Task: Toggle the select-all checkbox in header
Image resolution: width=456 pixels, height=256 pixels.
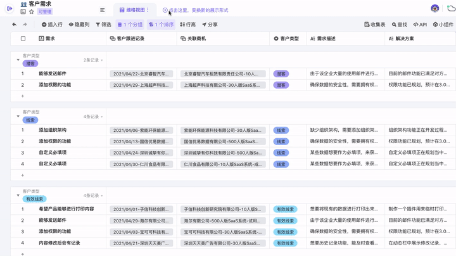Action: pos(23,39)
